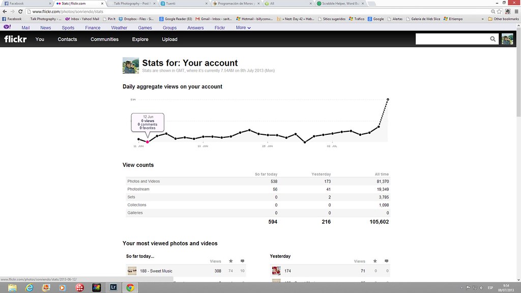
Task: Expand the More dropdown in Yahoo bar
Action: [243, 27]
